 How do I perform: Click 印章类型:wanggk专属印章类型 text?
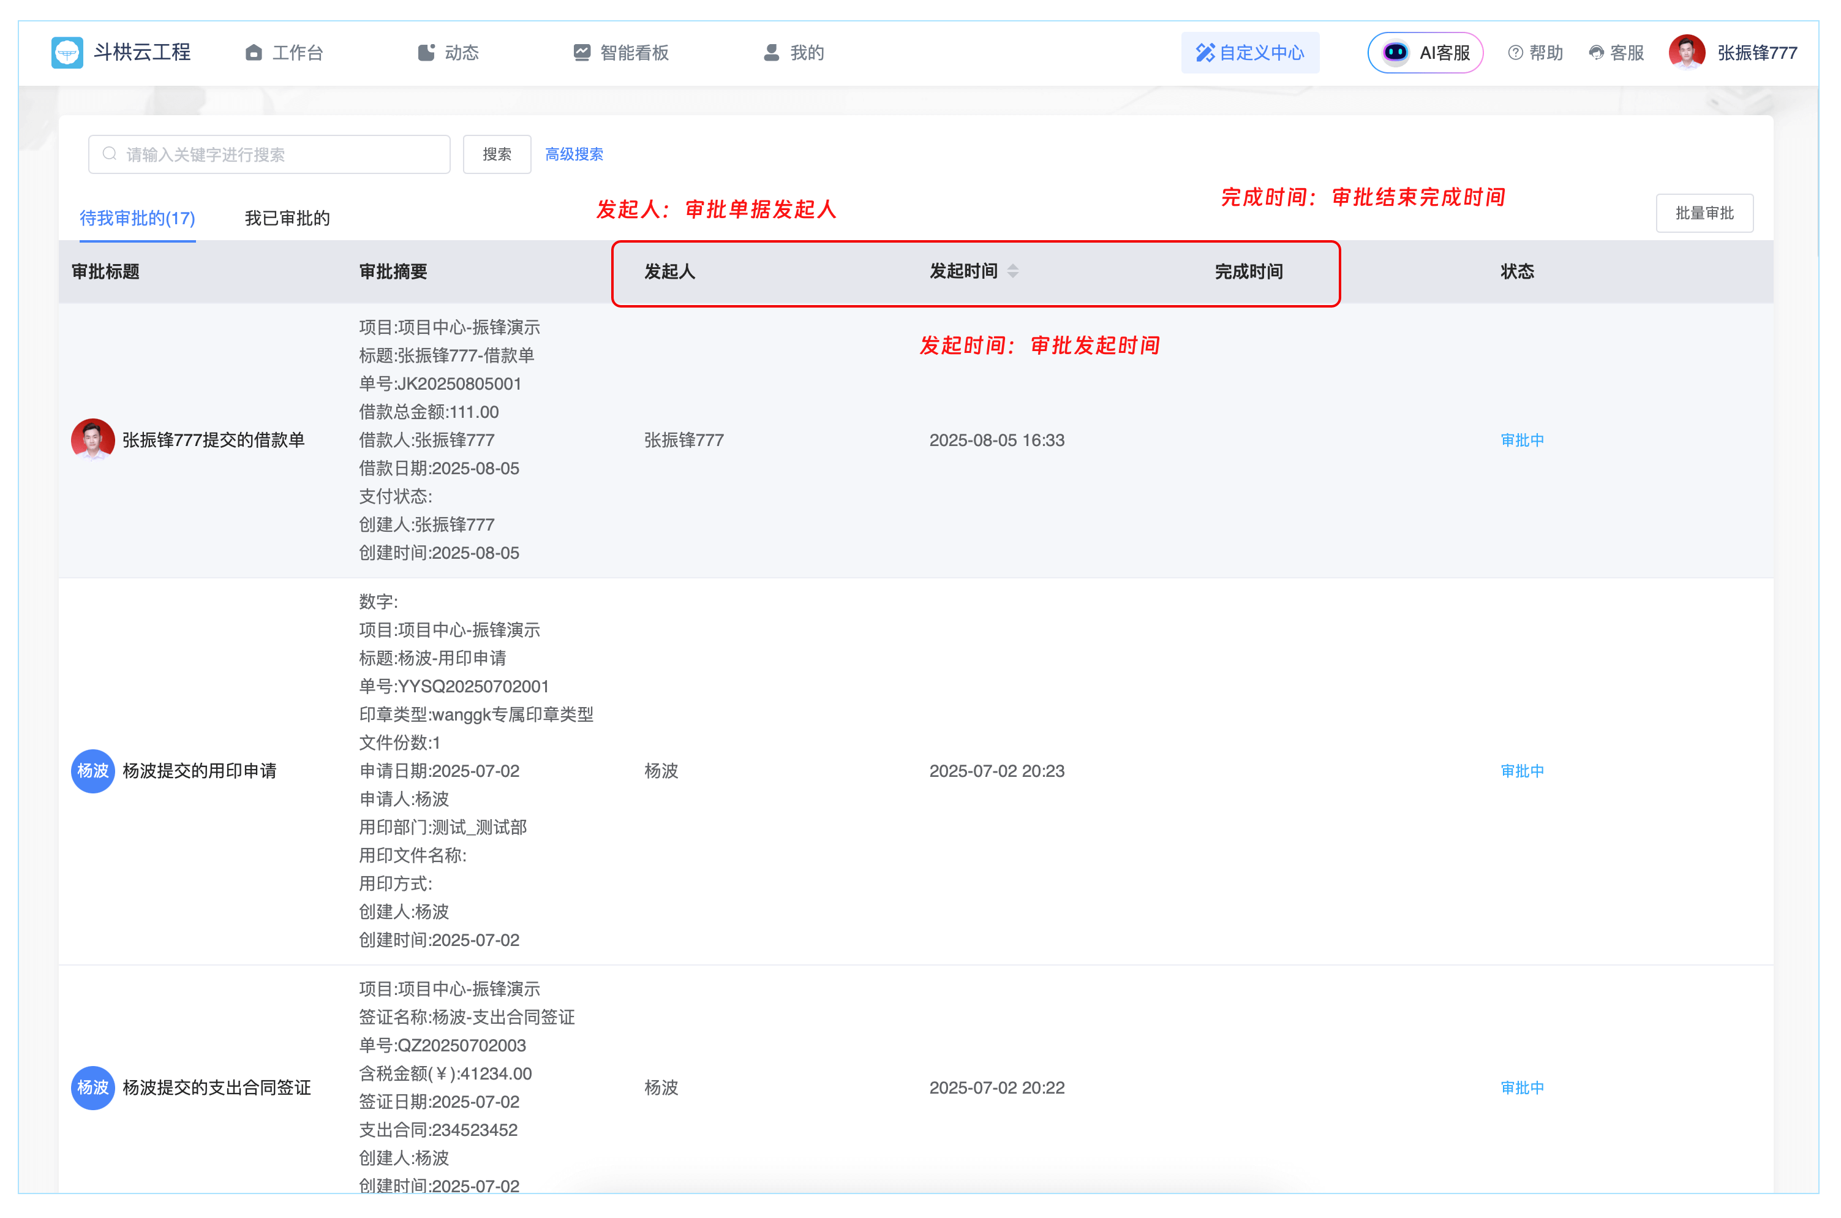click(476, 714)
